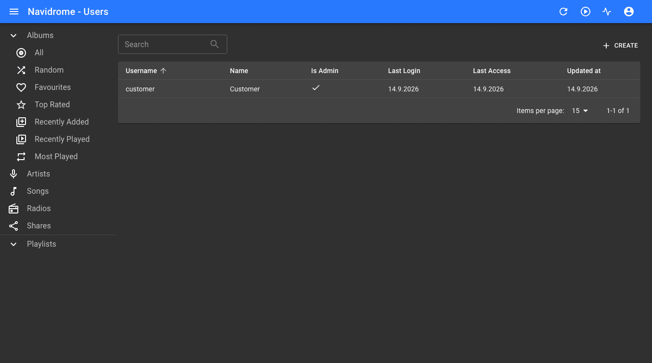652x363 pixels.
Task: Click the Recently Added icon
Action: tap(21, 122)
